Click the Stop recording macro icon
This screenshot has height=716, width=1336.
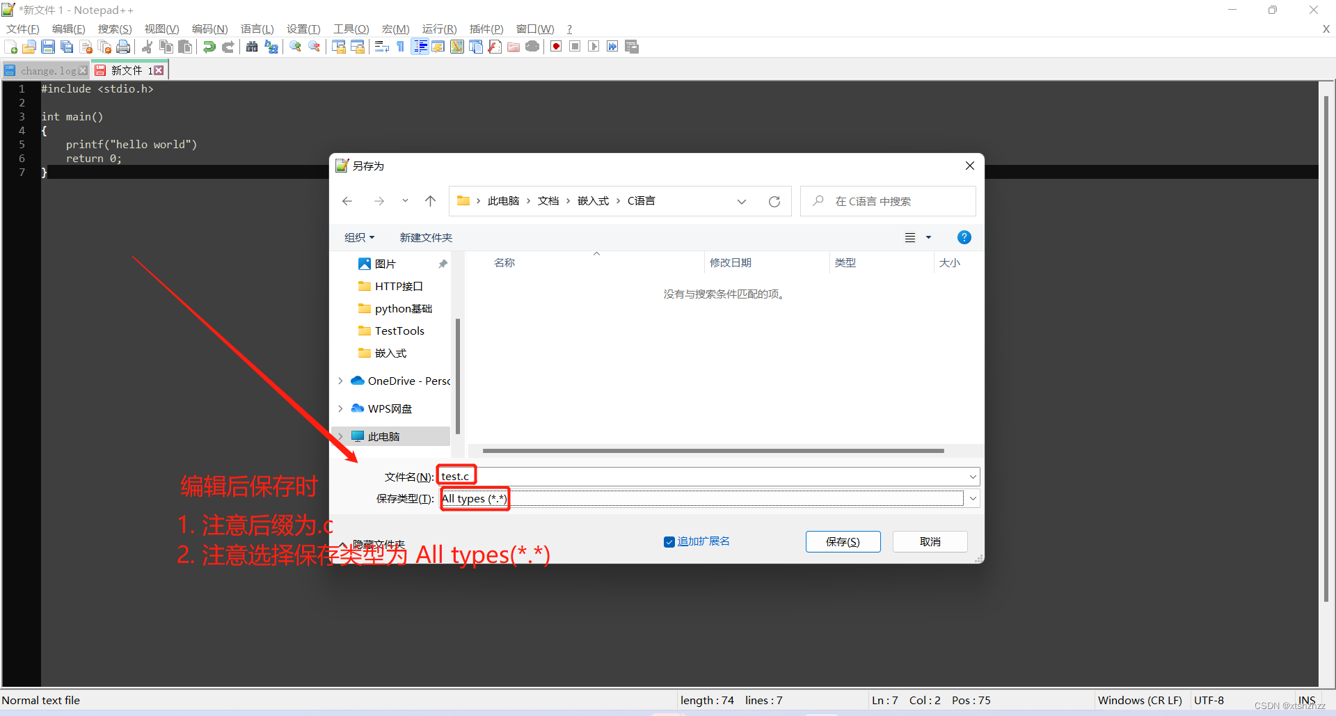(575, 47)
